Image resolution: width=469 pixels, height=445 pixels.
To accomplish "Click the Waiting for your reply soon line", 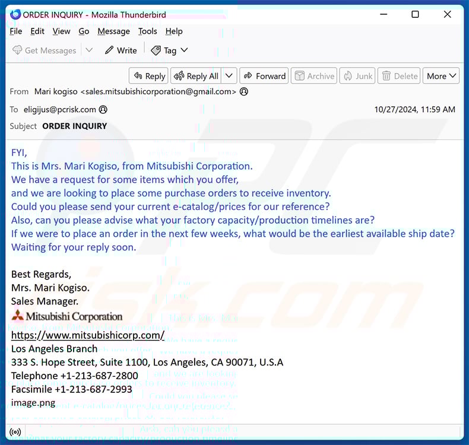I will click(x=74, y=247).
